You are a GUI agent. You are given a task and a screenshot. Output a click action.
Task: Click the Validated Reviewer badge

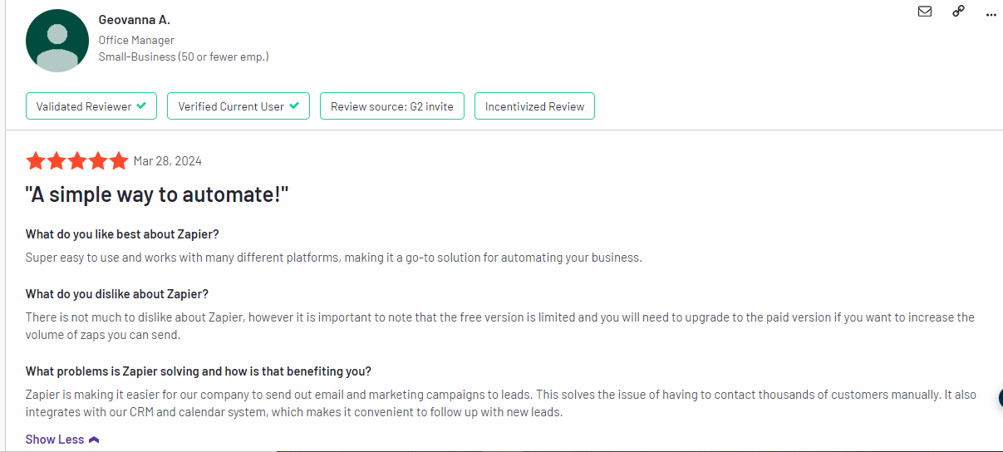[x=91, y=106]
